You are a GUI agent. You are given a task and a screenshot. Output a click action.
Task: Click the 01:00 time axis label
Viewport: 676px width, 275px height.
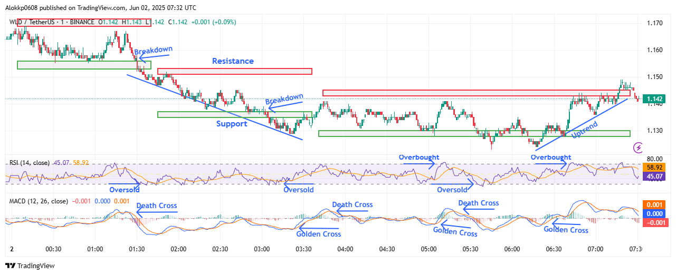(95, 249)
